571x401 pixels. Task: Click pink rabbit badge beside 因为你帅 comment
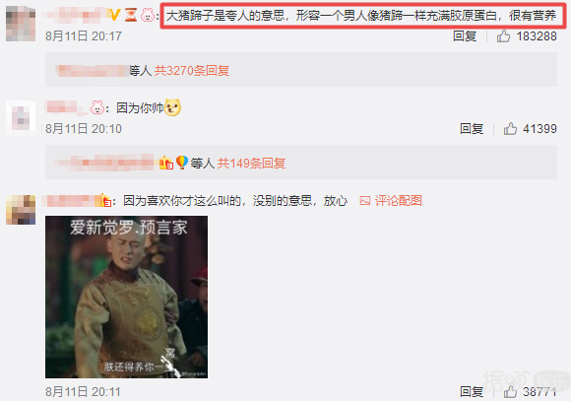click(x=97, y=107)
